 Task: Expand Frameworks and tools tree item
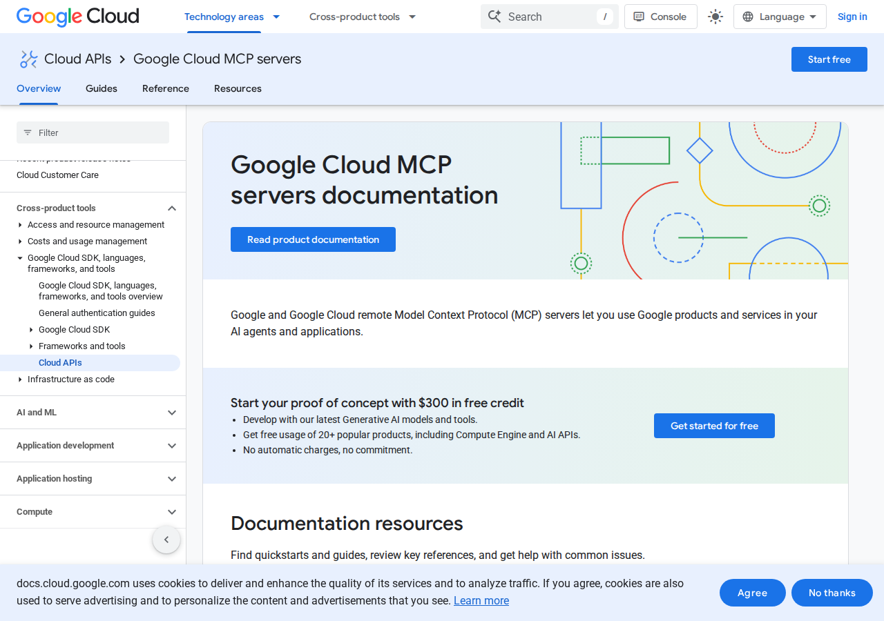point(31,346)
